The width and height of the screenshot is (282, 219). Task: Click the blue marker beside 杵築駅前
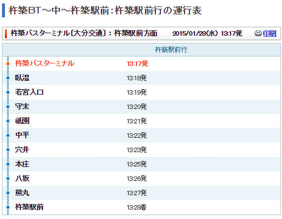point(8,207)
